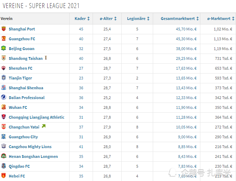Sort table by Kader column arrow

tap(88, 19)
